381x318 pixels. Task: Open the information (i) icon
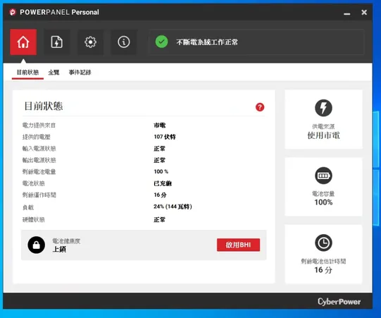click(124, 42)
